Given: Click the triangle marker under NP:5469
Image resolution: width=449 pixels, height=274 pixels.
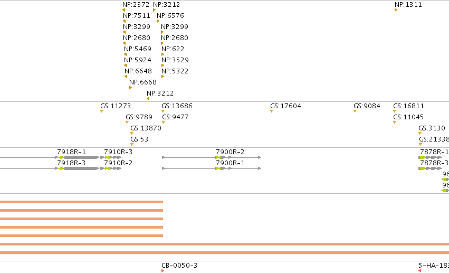Looking at the screenshot, I should pyautogui.click(x=125, y=54).
